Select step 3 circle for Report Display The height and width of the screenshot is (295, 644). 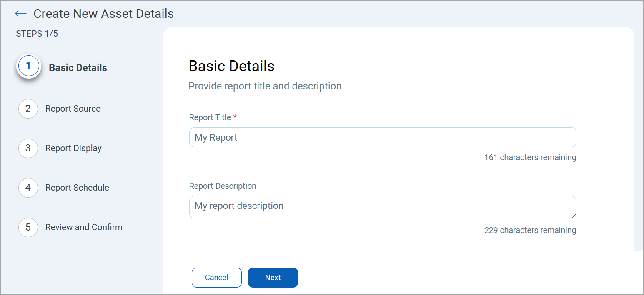(28, 148)
